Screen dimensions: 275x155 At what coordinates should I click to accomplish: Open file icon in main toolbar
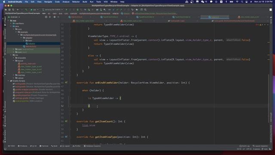click(6, 9)
